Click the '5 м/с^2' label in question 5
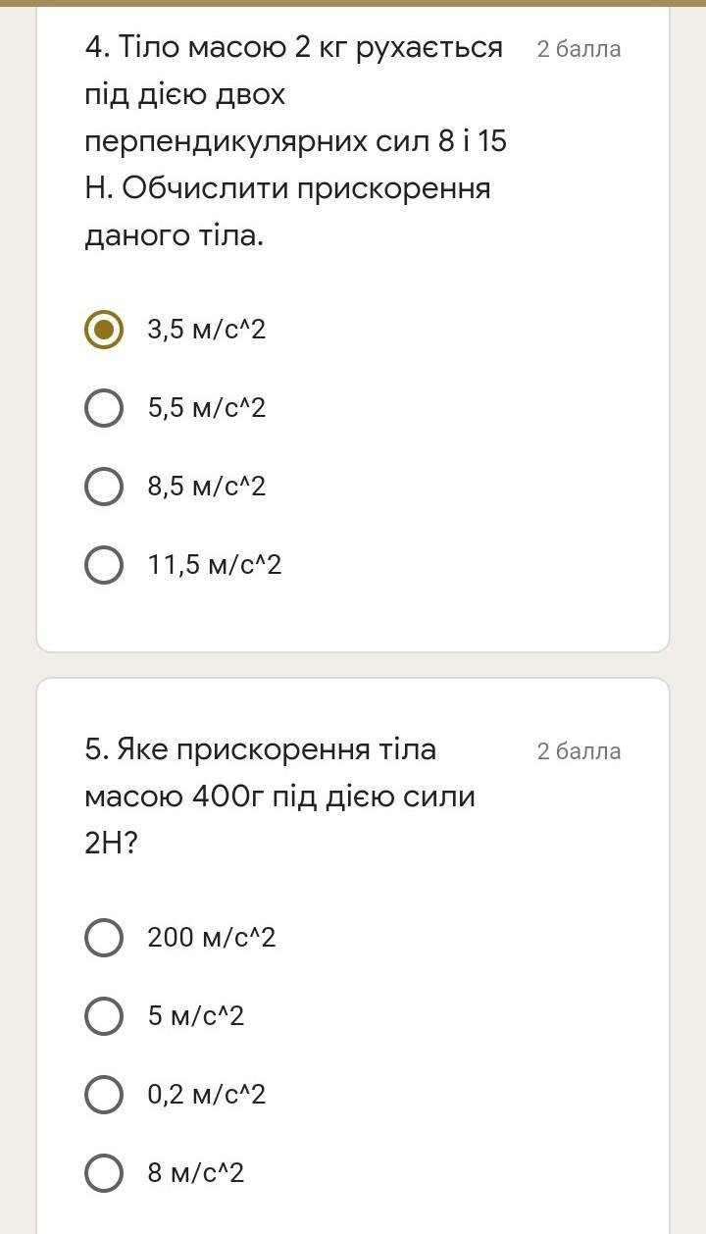This screenshot has width=706, height=1234. pyautogui.click(x=196, y=1016)
